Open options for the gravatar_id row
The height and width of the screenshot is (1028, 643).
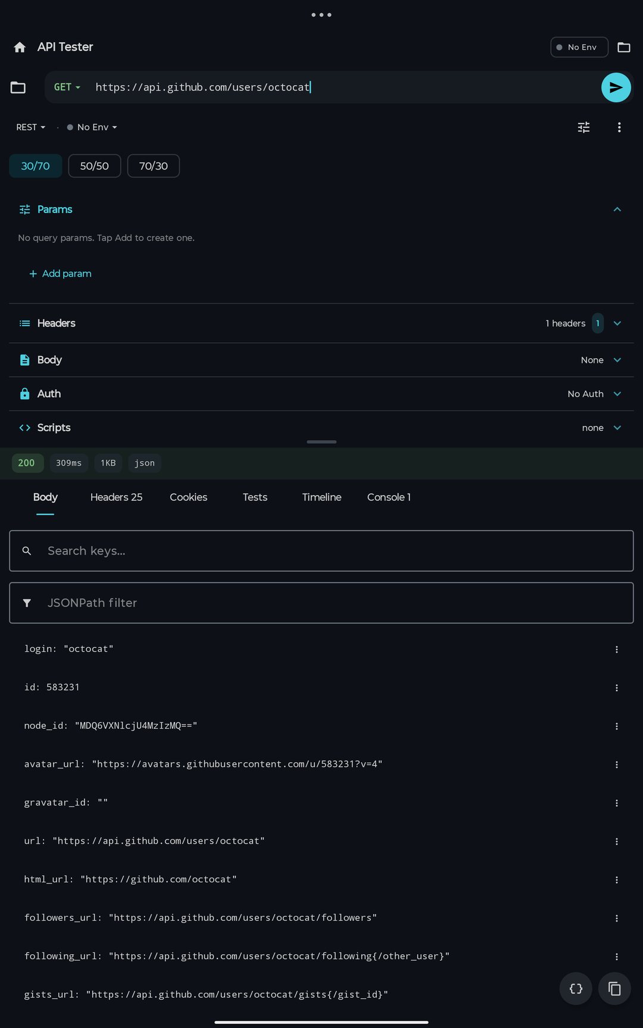coord(617,803)
